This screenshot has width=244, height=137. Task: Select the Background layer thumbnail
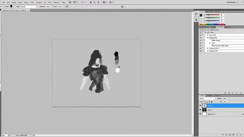[204, 114]
